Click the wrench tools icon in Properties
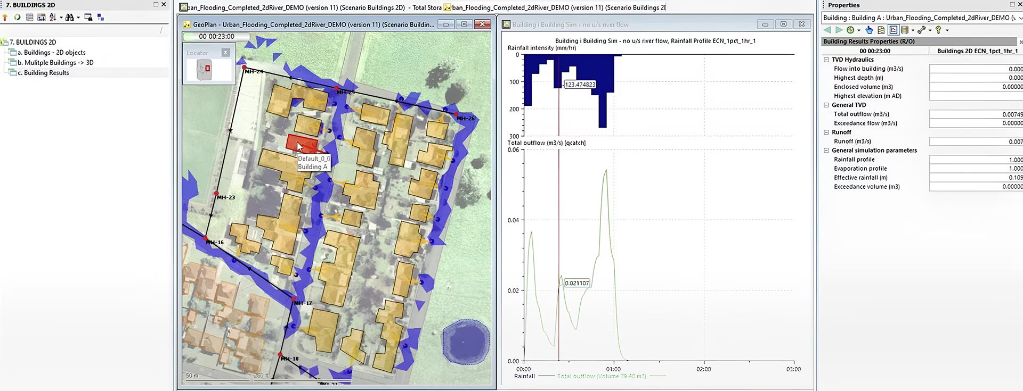The image size is (1023, 391). point(921,30)
